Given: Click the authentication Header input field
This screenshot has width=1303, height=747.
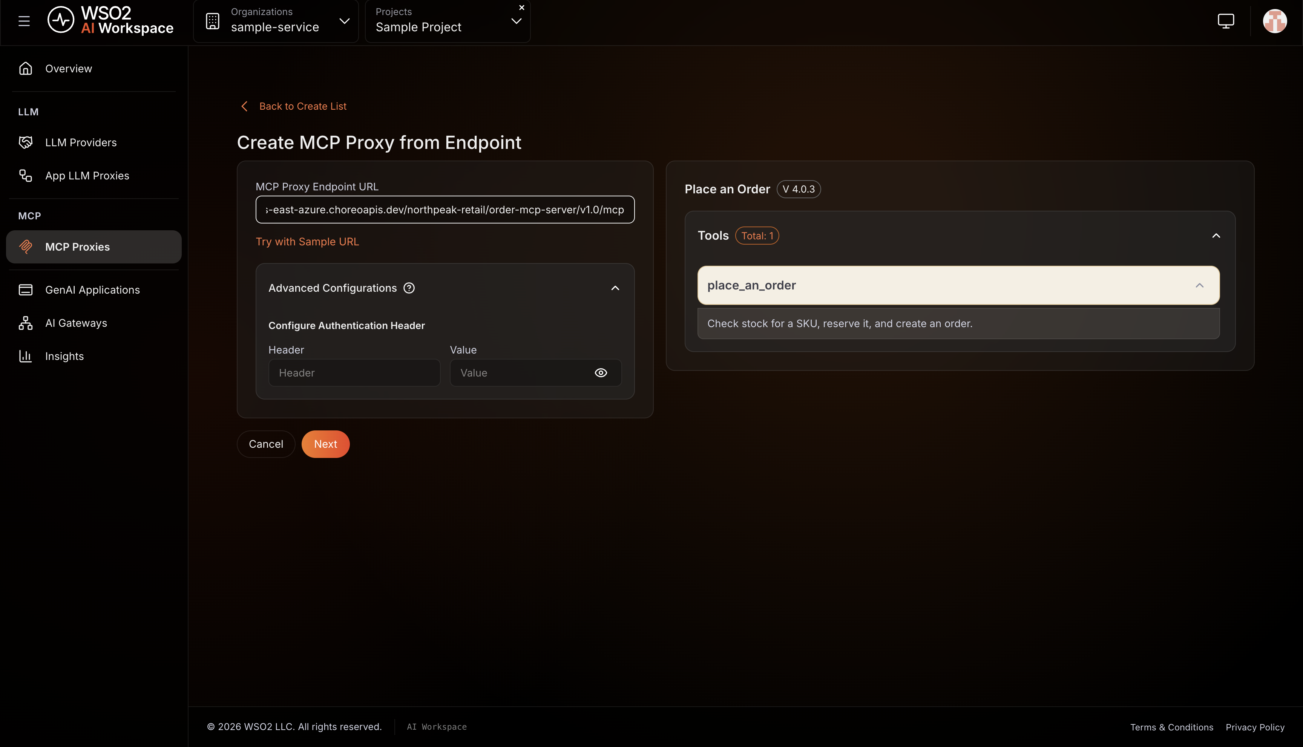Looking at the screenshot, I should [354, 372].
